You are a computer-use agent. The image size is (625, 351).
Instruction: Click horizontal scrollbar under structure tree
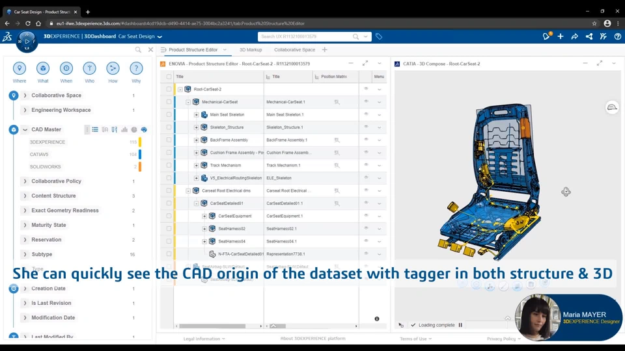212,326
